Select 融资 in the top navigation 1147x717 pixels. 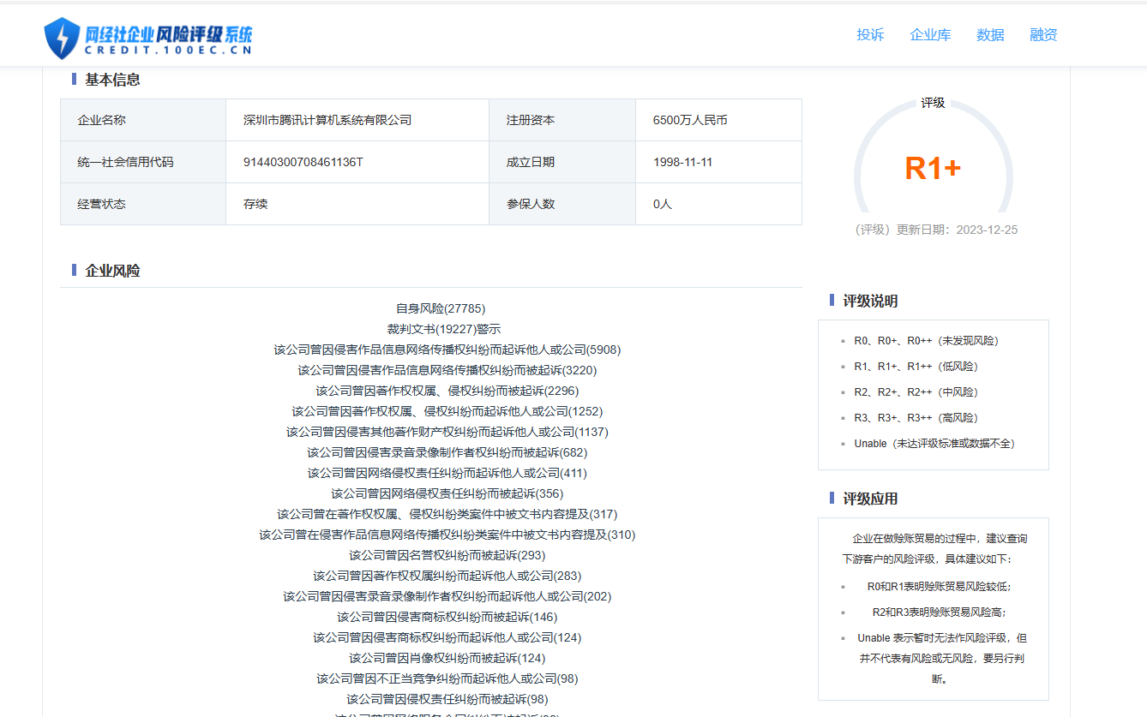[1043, 35]
